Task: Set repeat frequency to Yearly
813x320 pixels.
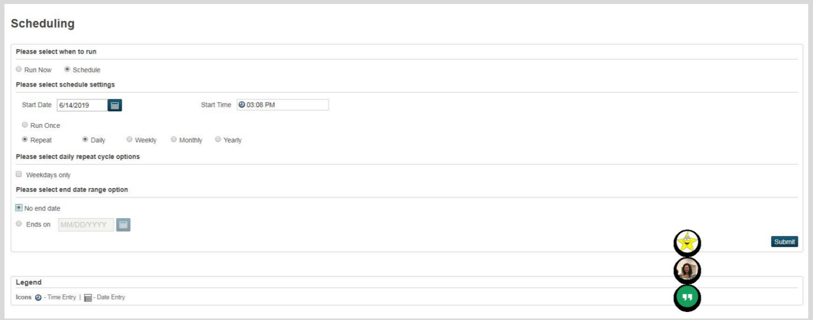Action: coord(218,139)
